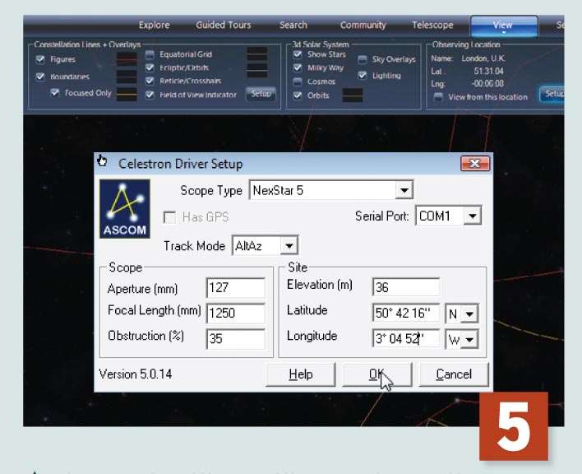Open the Track Mode AltAz dropdown
Viewport: 582px width, 474px height.
coord(289,245)
